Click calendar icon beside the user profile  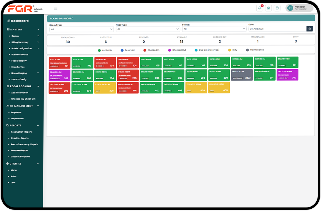277,8
